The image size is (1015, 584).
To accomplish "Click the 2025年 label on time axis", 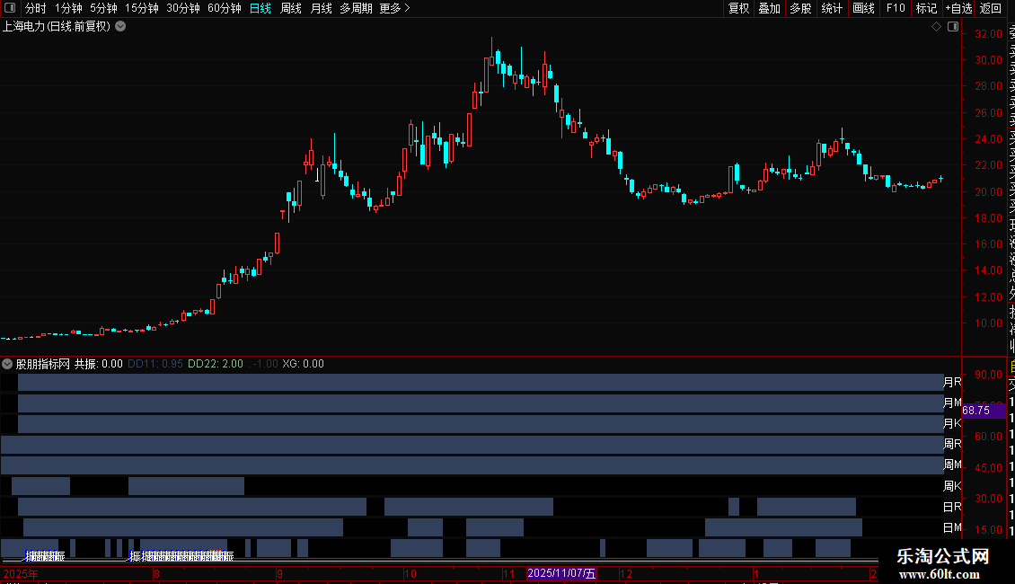I will click(21, 574).
